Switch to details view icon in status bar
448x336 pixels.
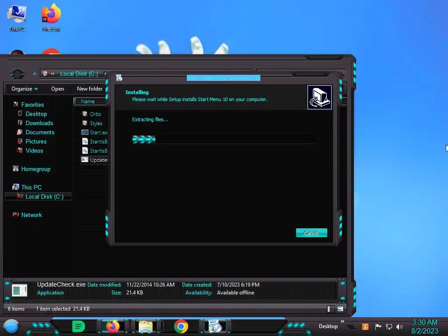pos(330,309)
